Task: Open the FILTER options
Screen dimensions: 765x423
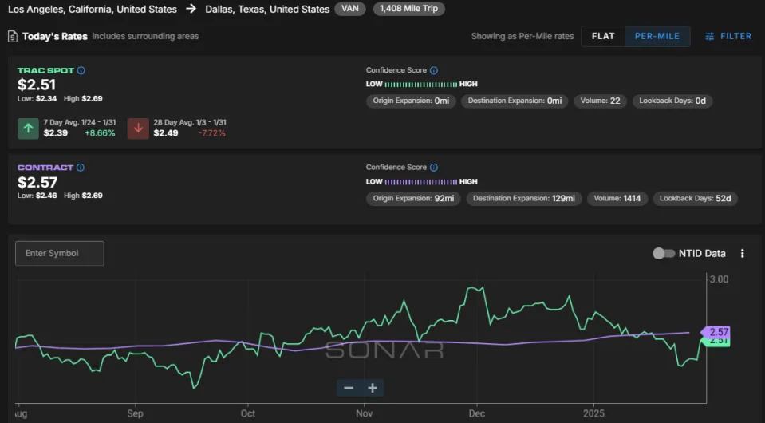Action: (728, 36)
